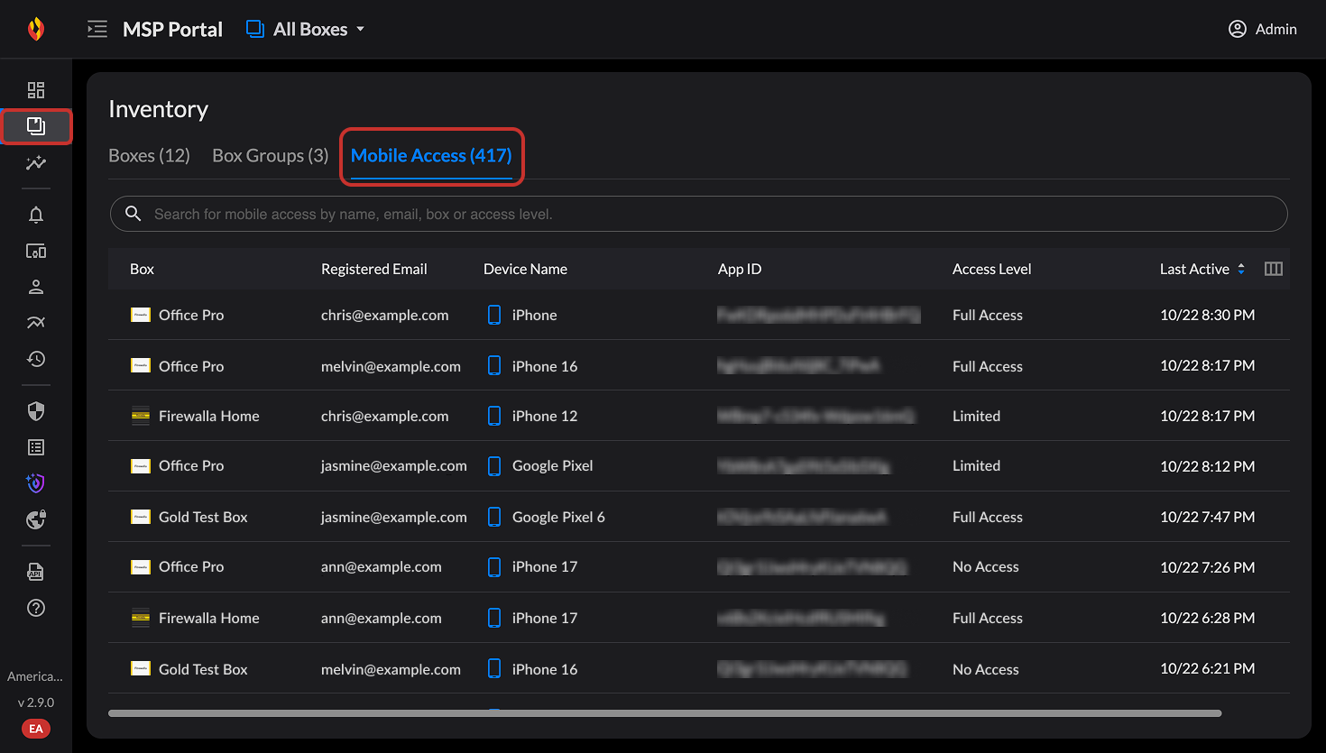This screenshot has height=753, width=1326.
Task: Open the shield rules icon in sidebar
Action: tap(36, 411)
